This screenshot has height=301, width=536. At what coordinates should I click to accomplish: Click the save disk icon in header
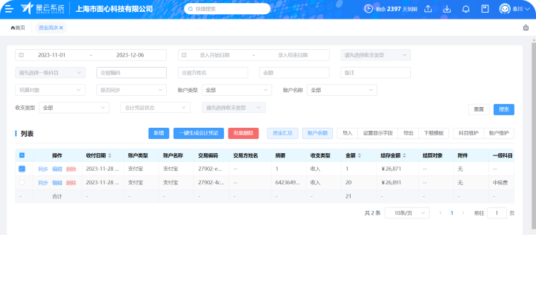pos(485,9)
